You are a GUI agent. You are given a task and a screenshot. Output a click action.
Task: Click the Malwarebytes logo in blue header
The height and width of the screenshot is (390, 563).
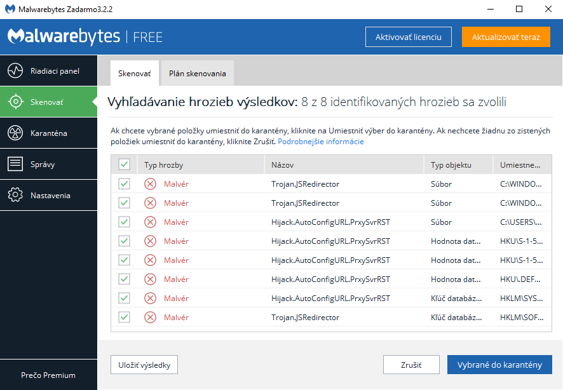[x=64, y=36]
